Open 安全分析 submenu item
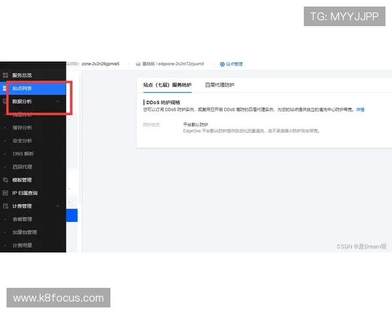Viewport: 392px width, 314px height. click(x=22, y=141)
